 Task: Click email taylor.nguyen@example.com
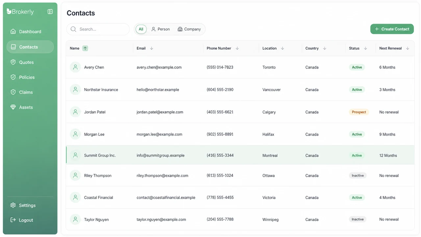tap(161, 220)
